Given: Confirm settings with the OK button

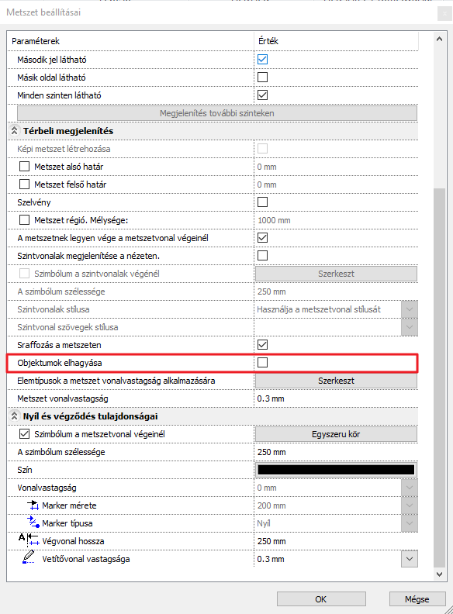Looking at the screenshot, I should 321,599.
